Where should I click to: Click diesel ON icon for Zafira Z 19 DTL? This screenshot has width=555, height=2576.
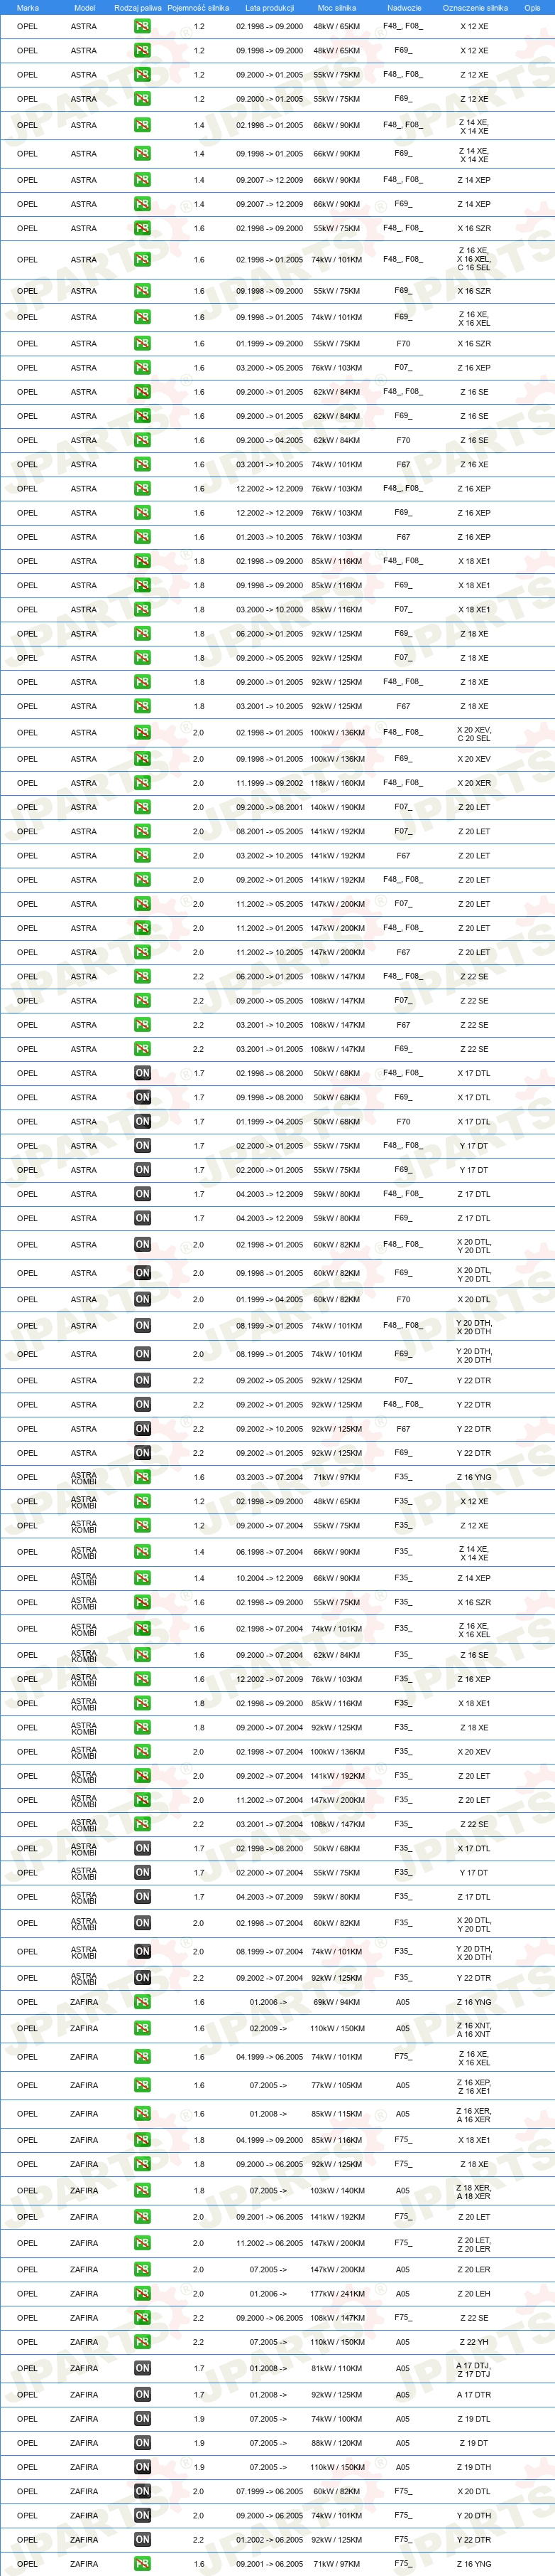click(x=143, y=2419)
